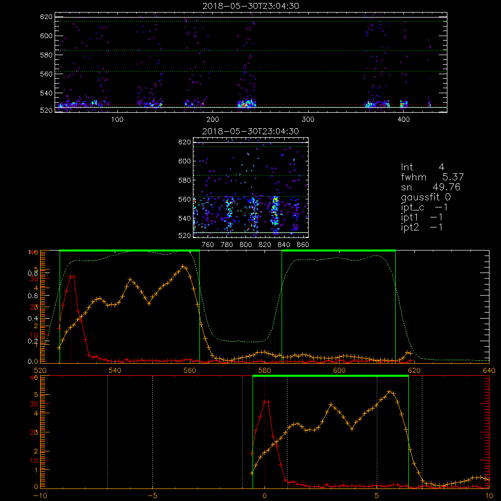Click the 'ipt_c -1' readout
The width and height of the screenshot is (501, 501).
coord(424,207)
